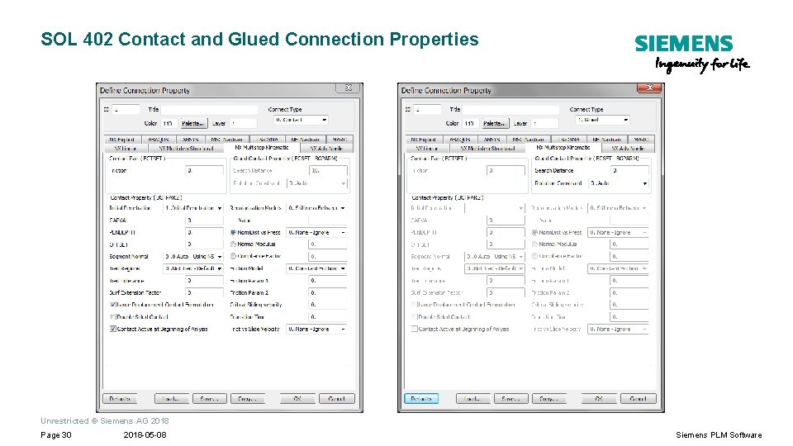Image resolution: width=793 pixels, height=446 pixels.
Task: Click Cancel in the Glued dialog
Action: point(639,399)
